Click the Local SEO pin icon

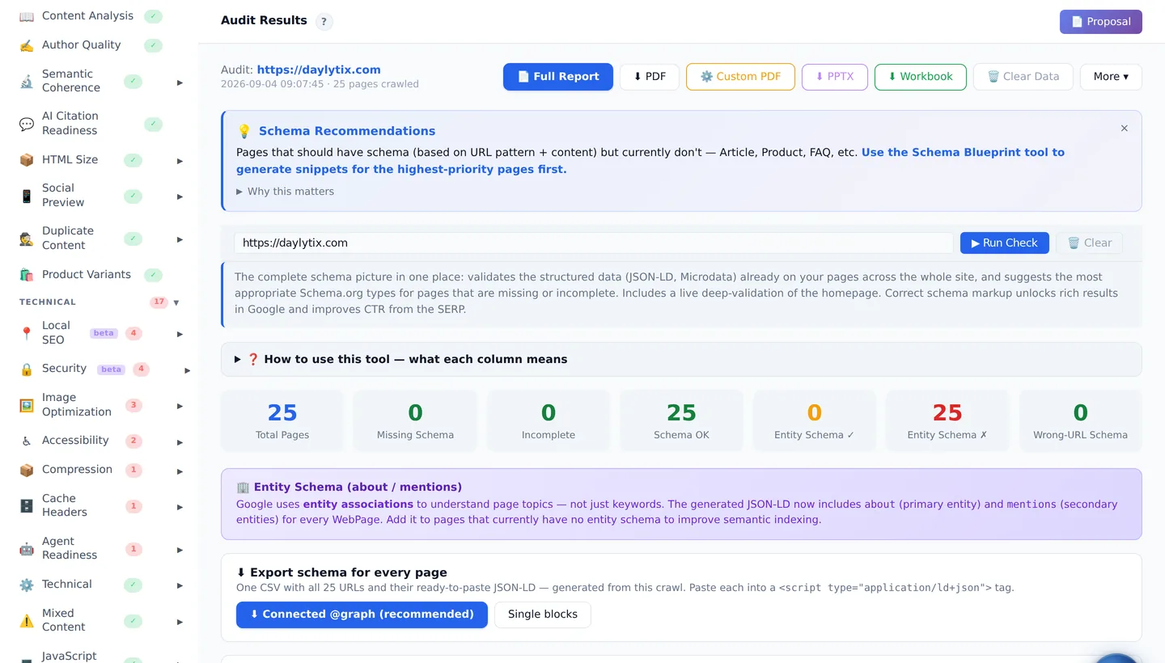(x=27, y=333)
